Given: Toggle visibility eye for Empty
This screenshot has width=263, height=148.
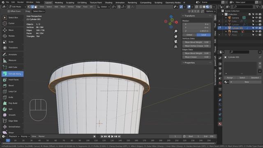Looking at the screenshot, I should click(x=256, y=31).
